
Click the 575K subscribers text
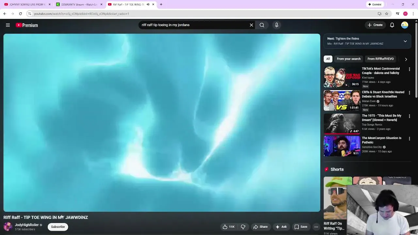coord(25,229)
